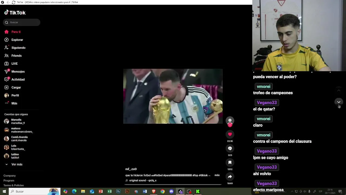Open the Cargar upload page
The width and height of the screenshot is (346, 195).
pos(13,87)
